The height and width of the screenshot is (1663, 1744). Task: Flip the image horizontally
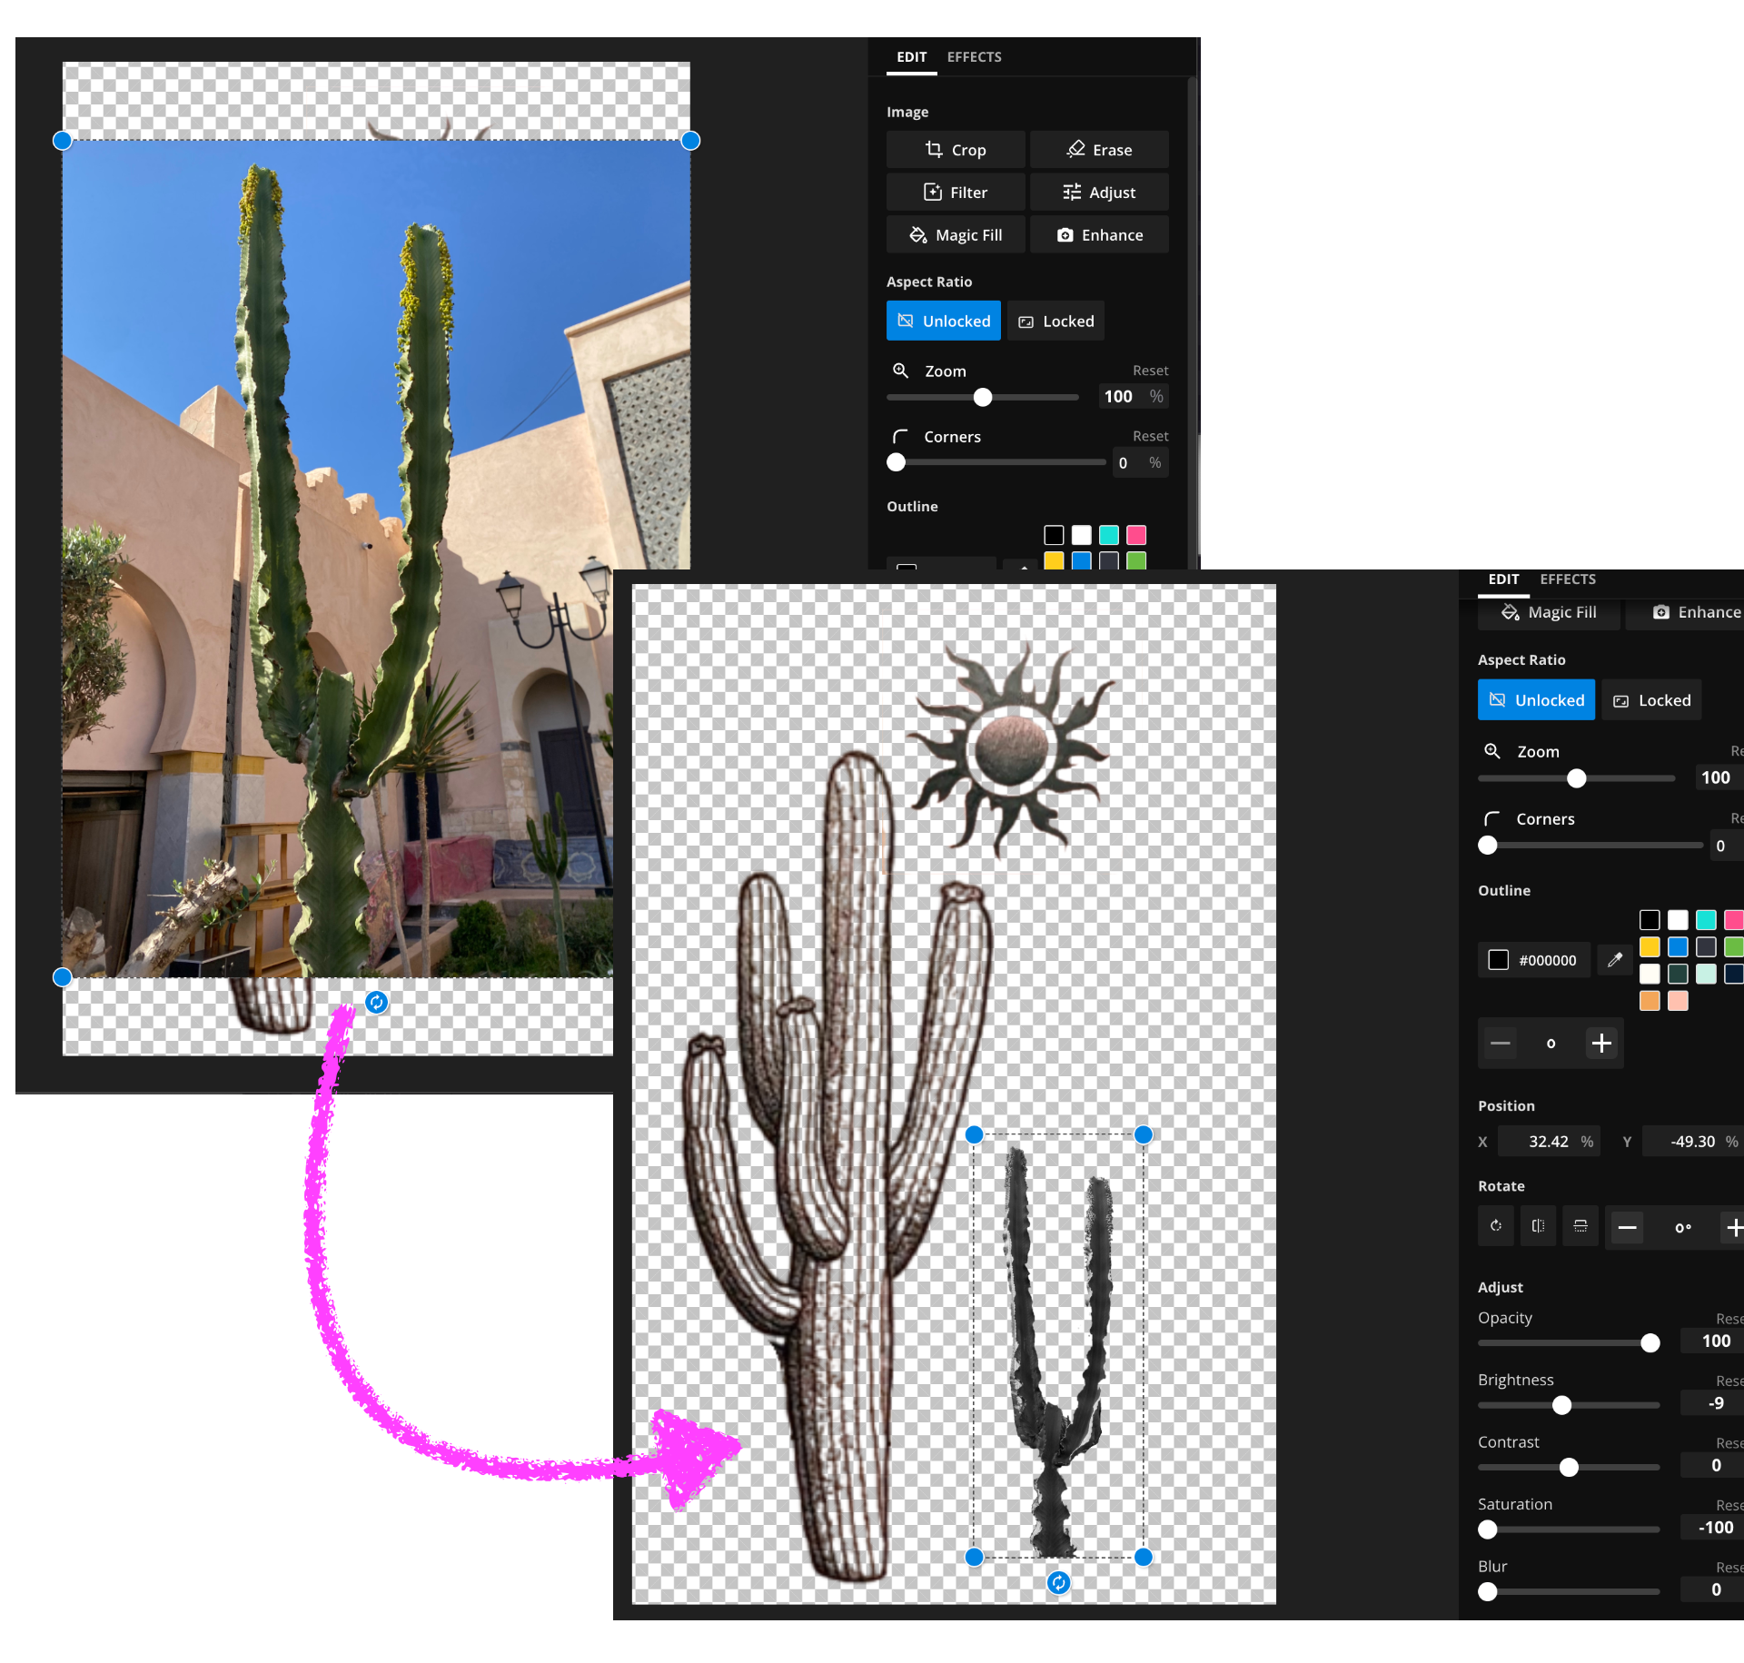coord(1538,1226)
